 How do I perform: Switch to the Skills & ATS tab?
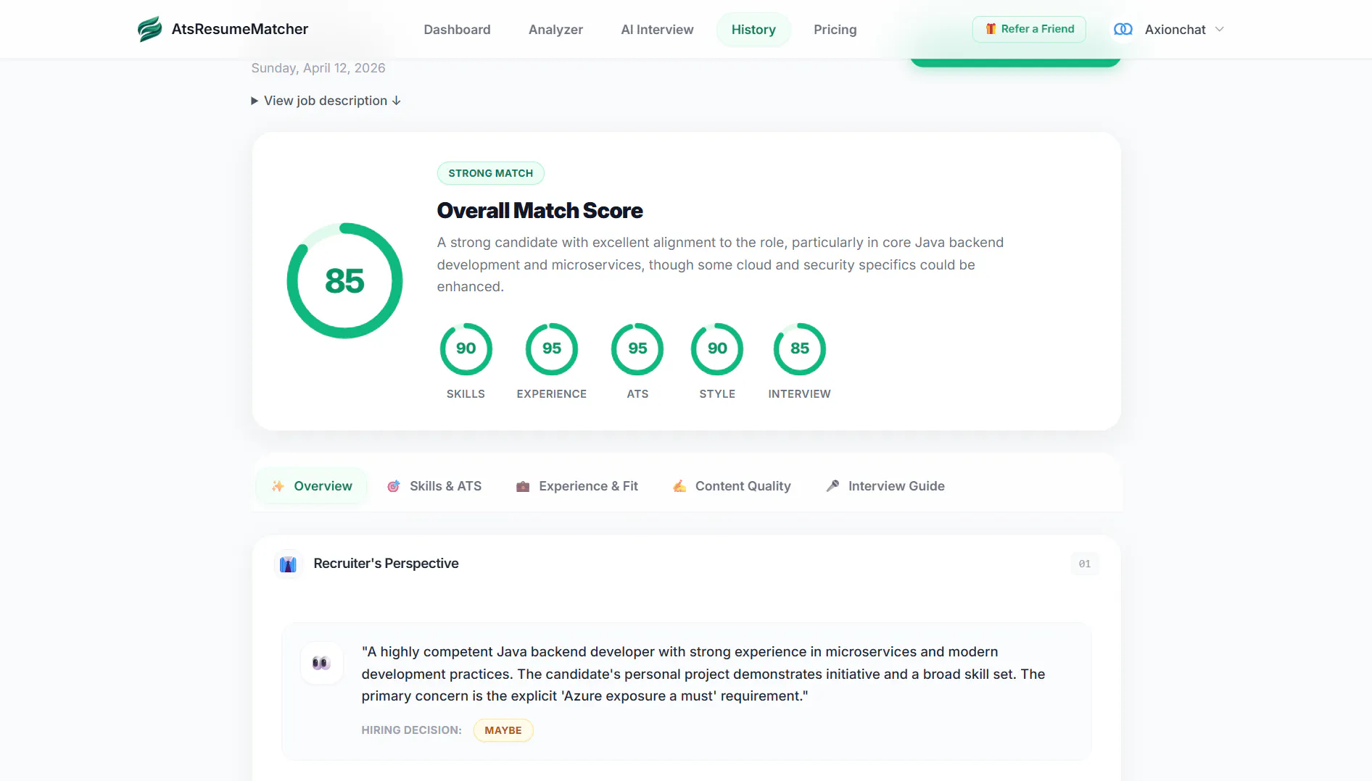pyautogui.click(x=434, y=486)
